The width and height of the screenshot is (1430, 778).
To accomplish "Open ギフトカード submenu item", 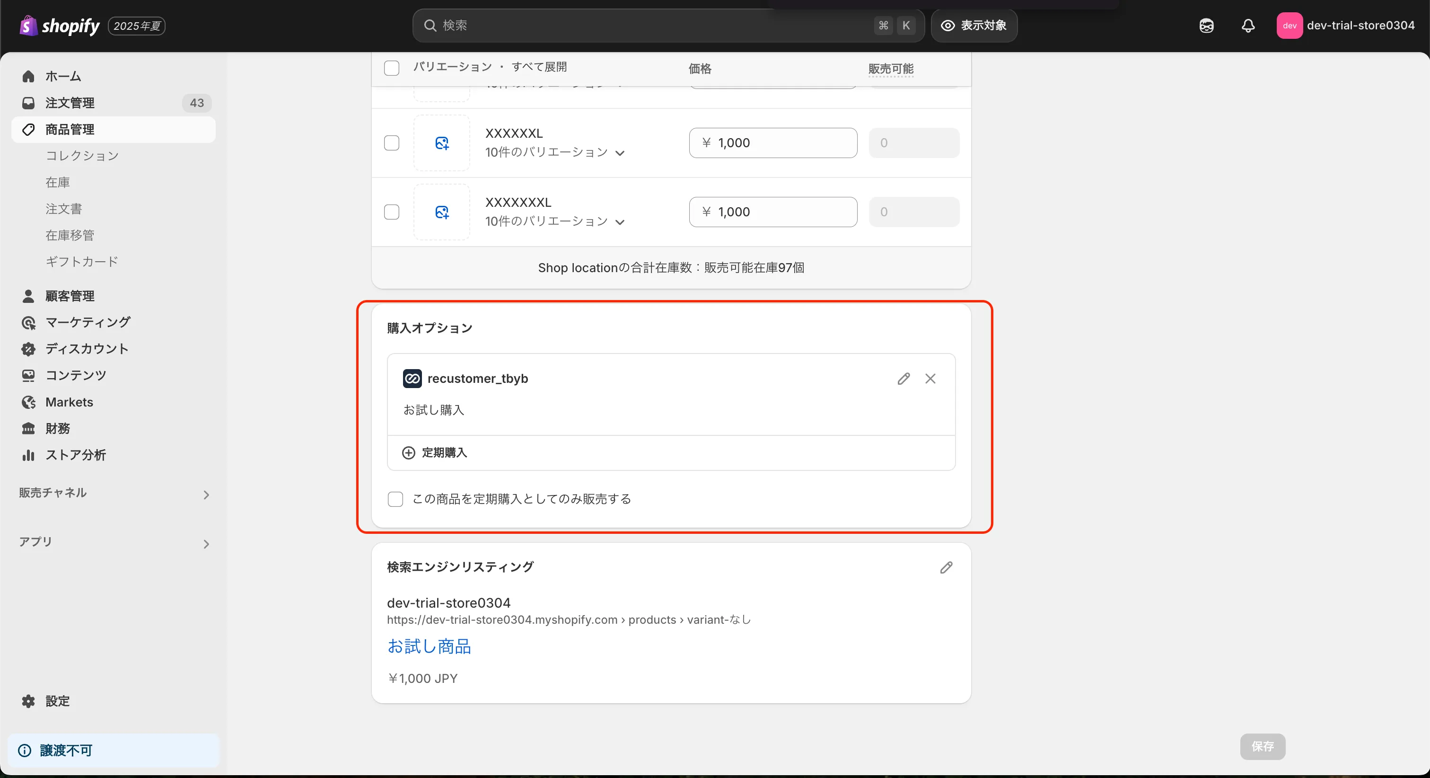I will tap(82, 262).
